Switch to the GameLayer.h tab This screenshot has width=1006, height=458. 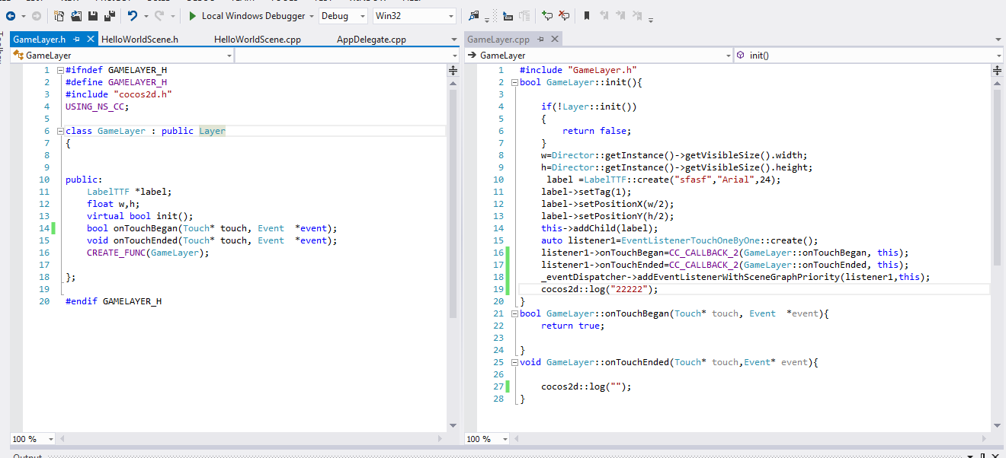(40, 40)
